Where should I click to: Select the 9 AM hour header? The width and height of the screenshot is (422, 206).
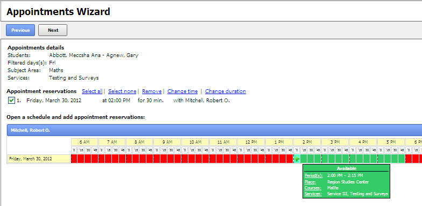click(167, 142)
